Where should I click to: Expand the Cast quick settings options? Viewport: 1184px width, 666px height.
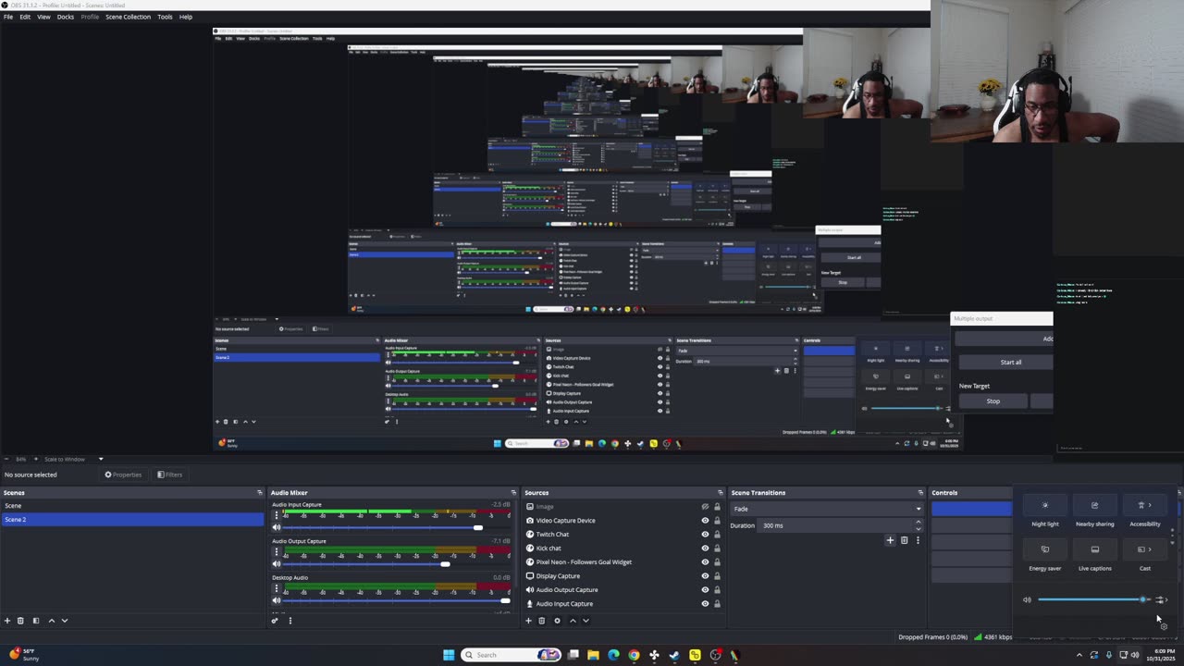[1150, 549]
